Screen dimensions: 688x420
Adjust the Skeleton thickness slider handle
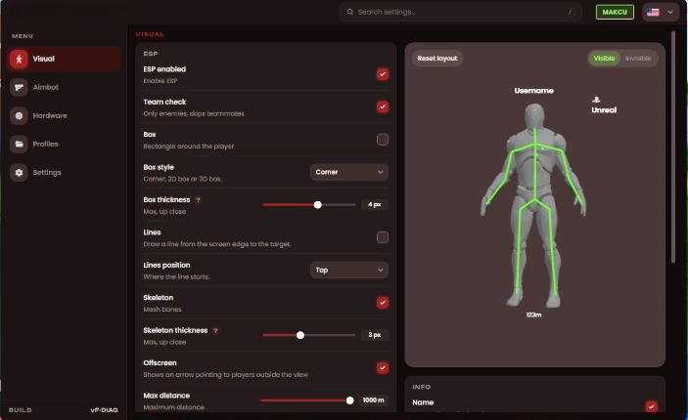300,335
